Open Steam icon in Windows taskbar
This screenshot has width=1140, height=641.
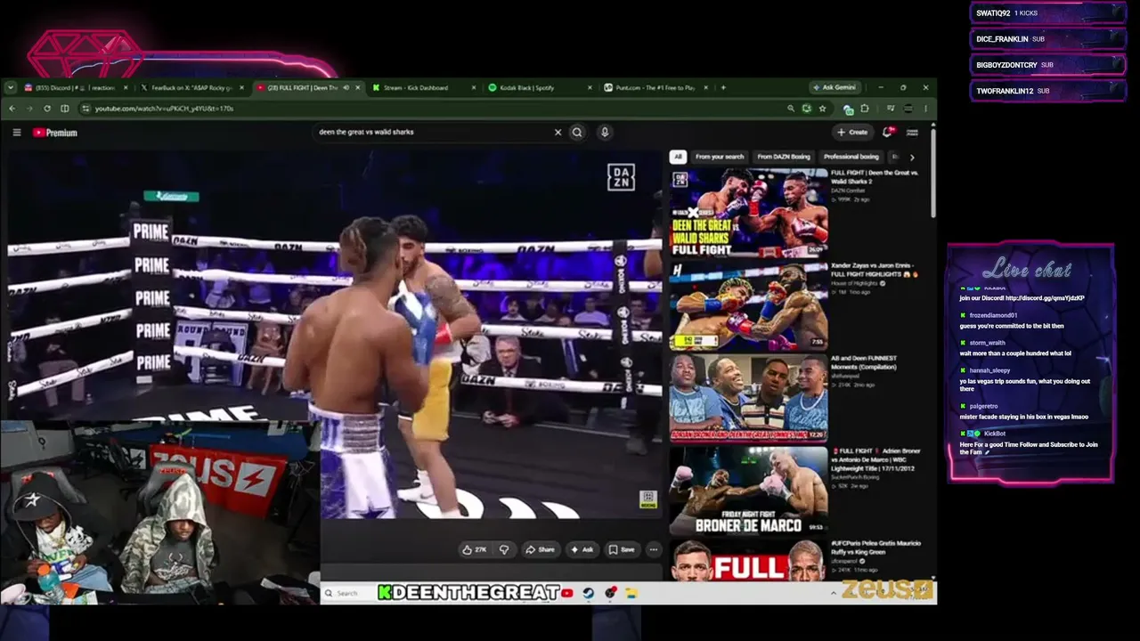tap(589, 593)
